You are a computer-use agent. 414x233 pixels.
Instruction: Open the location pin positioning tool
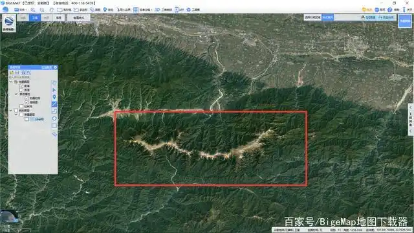pyautogui.click(x=108, y=10)
